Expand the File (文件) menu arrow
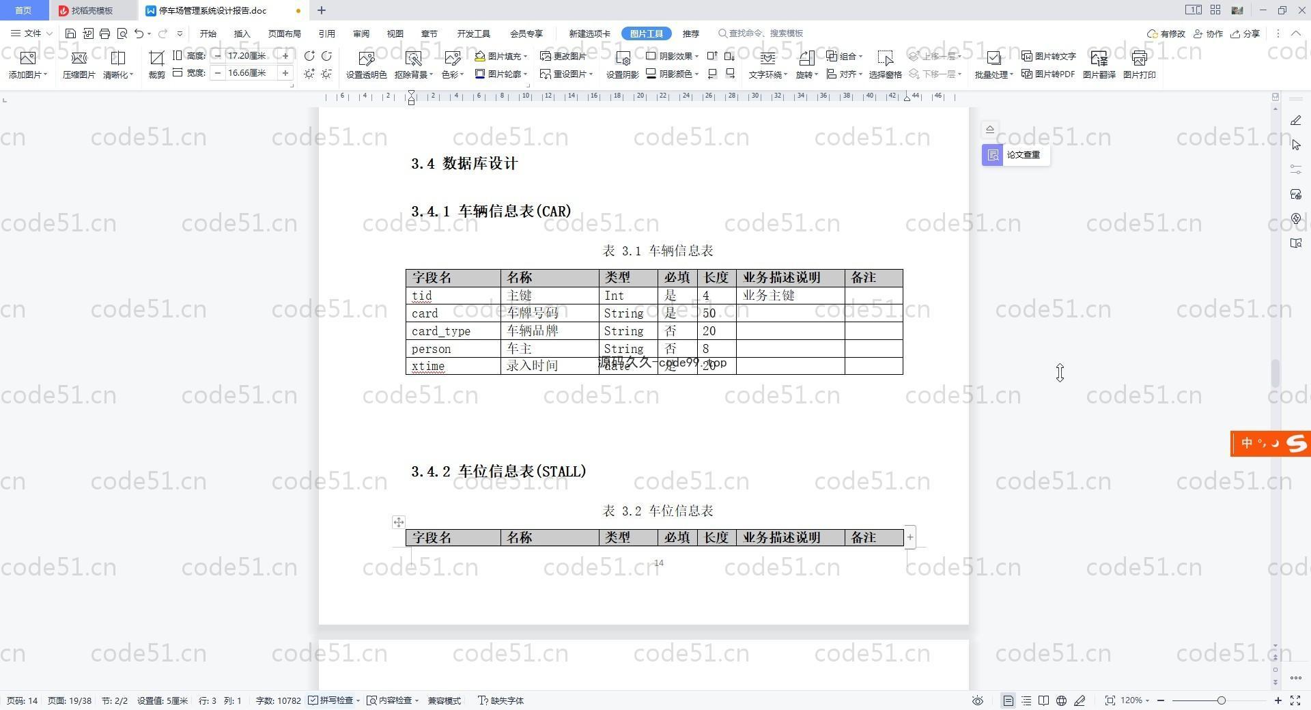This screenshot has height=710, width=1311. click(x=49, y=33)
